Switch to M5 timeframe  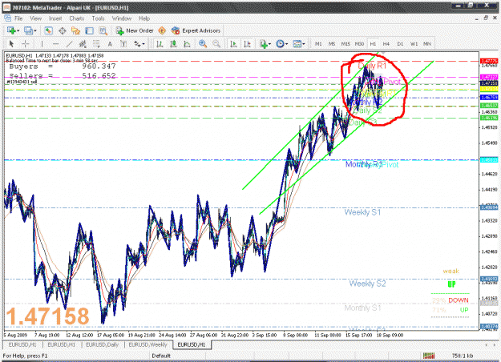(332, 44)
